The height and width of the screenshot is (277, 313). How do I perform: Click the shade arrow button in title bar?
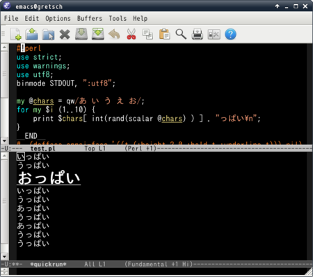277,6
